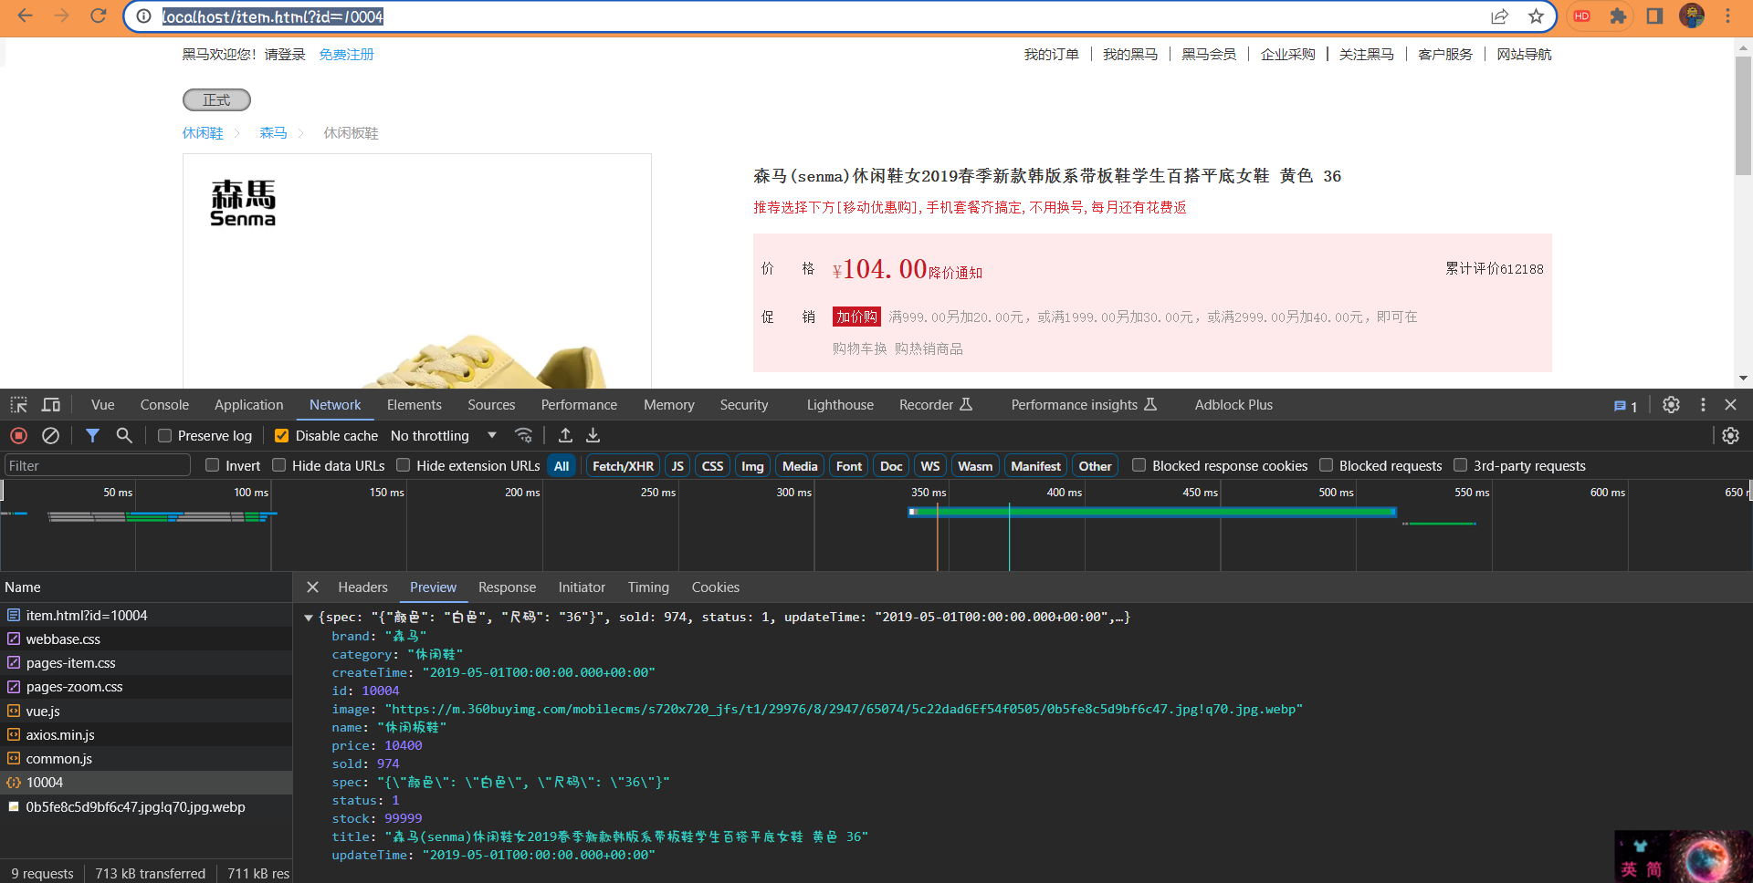1753x883 pixels.
Task: Open DevTools customize three-dot menu
Action: click(x=1703, y=405)
